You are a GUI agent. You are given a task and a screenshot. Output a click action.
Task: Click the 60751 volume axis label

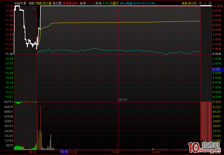point(9,102)
